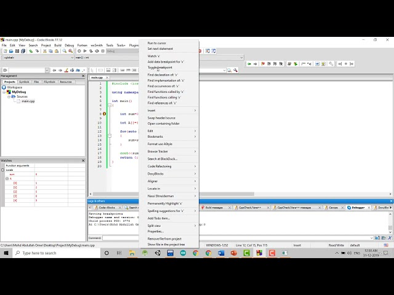Click the red flag Toggle bookmark icon
The height and width of the screenshot is (295, 394).
click(x=263, y=64)
